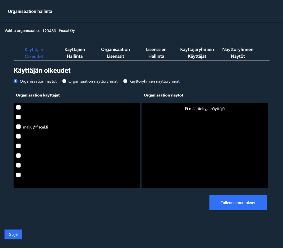283x248 pixels.
Task: Go to Lisenssien Hallinta tab
Action: coord(156,53)
